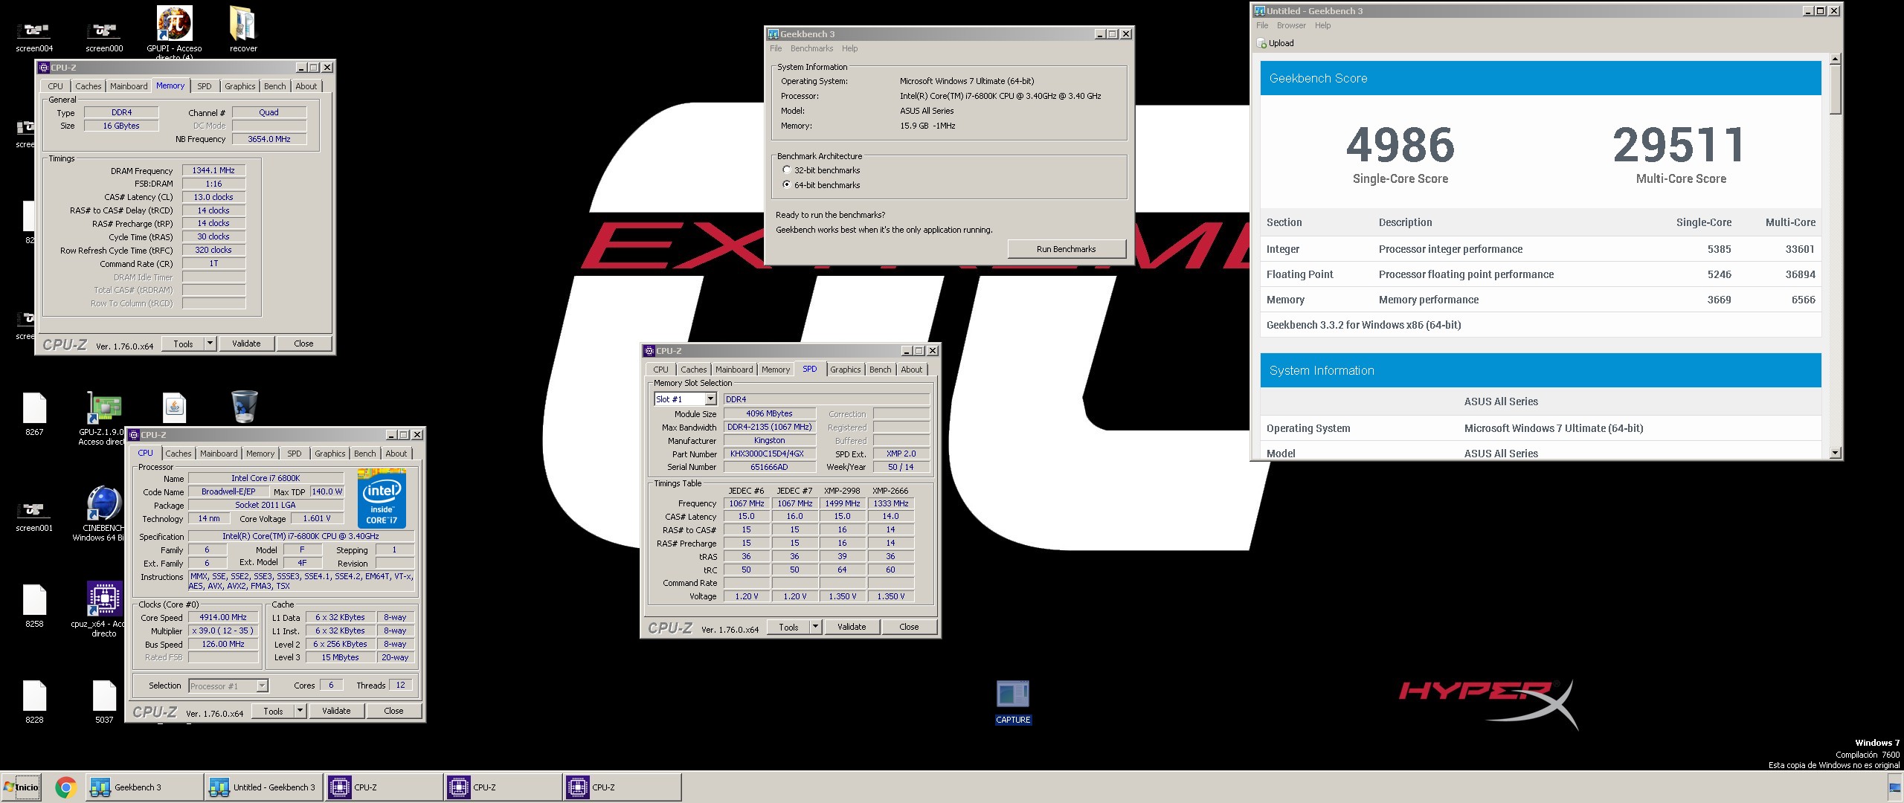Click Close in the CPU-Z SPD window
This screenshot has height=803, width=1904.
click(909, 627)
